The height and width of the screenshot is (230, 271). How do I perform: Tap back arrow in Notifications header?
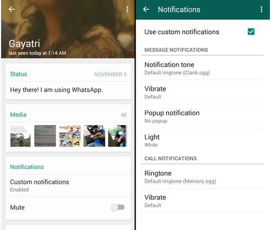(x=146, y=9)
